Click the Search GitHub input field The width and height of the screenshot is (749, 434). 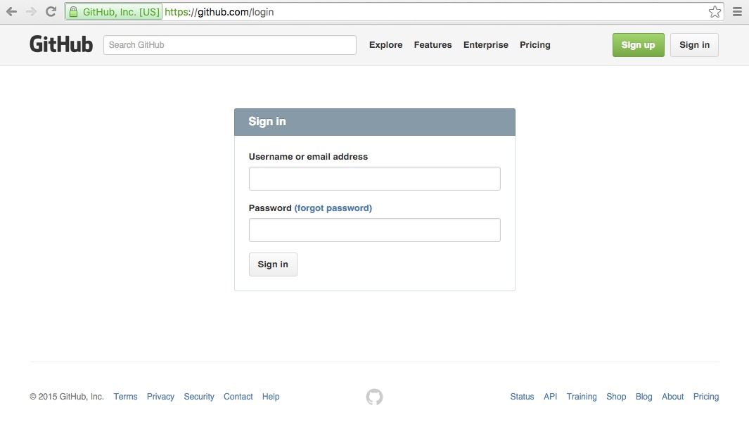point(229,44)
